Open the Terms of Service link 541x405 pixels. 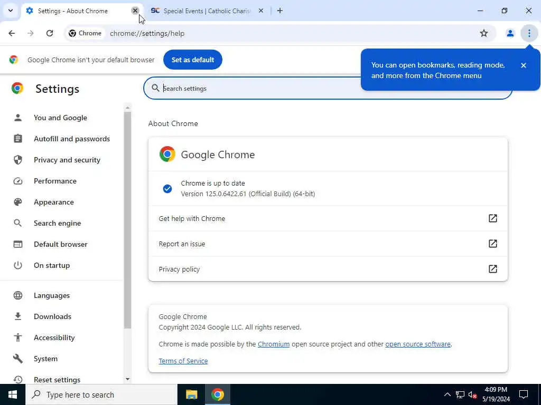(x=183, y=361)
